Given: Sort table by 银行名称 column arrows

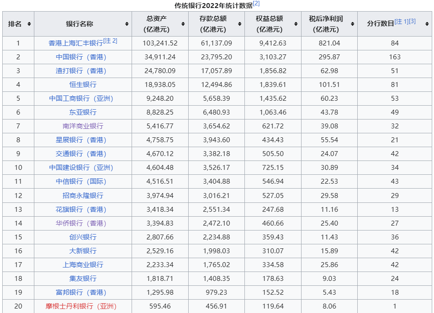Looking at the screenshot, I should pos(127,24).
